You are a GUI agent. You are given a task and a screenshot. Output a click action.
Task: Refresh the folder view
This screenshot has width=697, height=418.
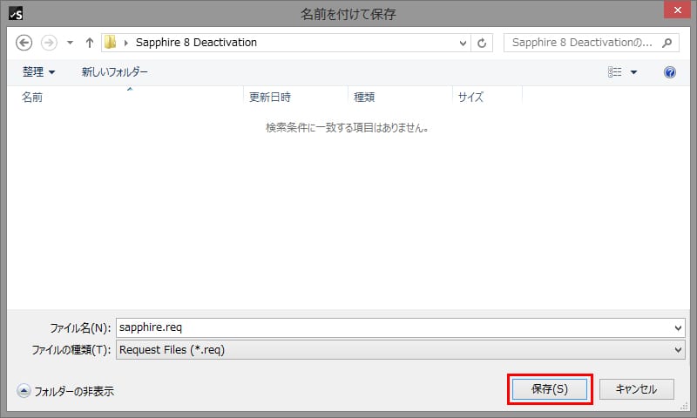(x=482, y=43)
